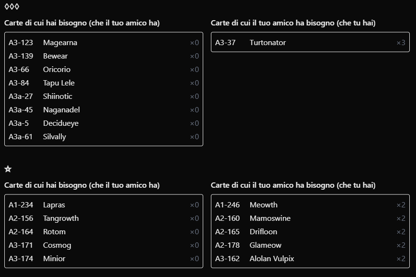The image size is (416, 277).
Task: Select the Naganadel card row
Action: coord(104,110)
